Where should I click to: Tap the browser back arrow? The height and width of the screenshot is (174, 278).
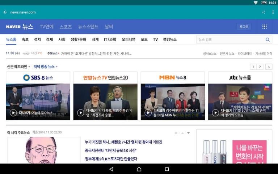5,12
